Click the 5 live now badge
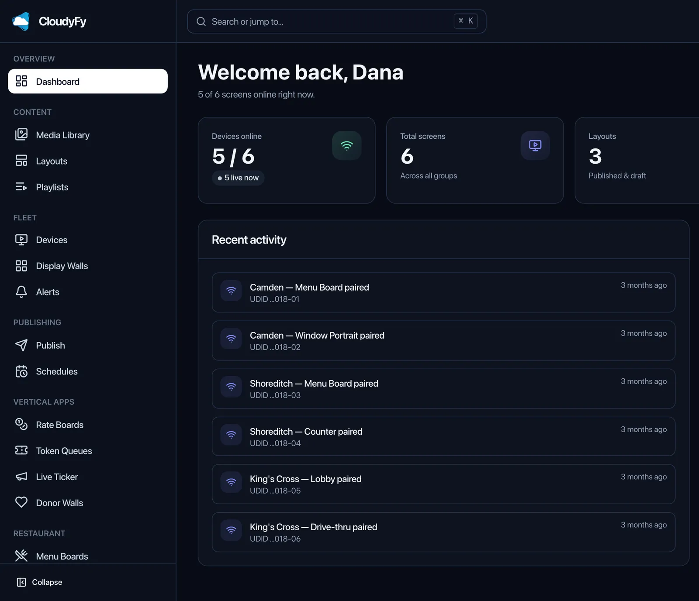The image size is (699, 601). [x=238, y=178]
